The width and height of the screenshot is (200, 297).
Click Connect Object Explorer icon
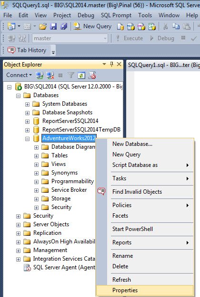[x=40, y=76]
